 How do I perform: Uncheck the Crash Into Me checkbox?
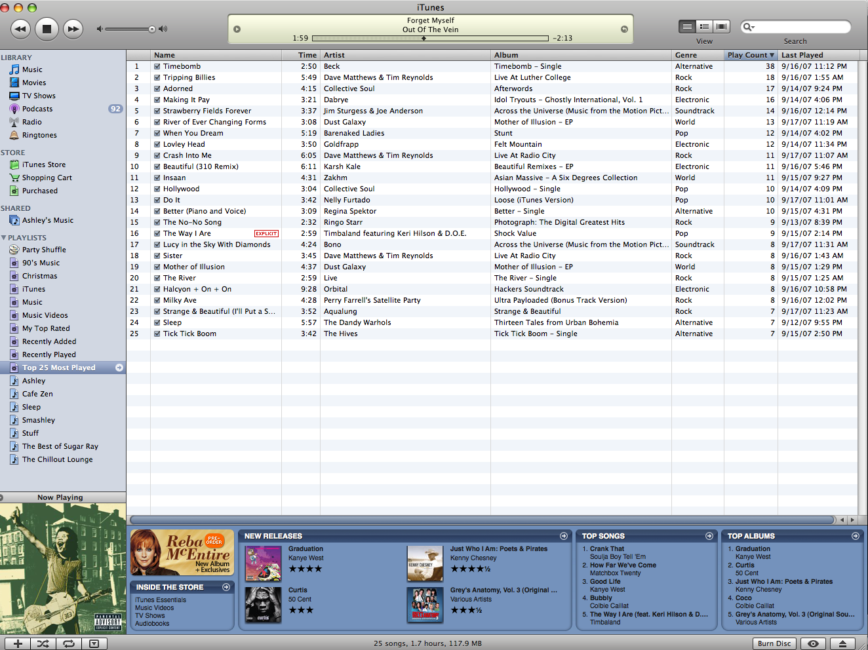coord(157,155)
